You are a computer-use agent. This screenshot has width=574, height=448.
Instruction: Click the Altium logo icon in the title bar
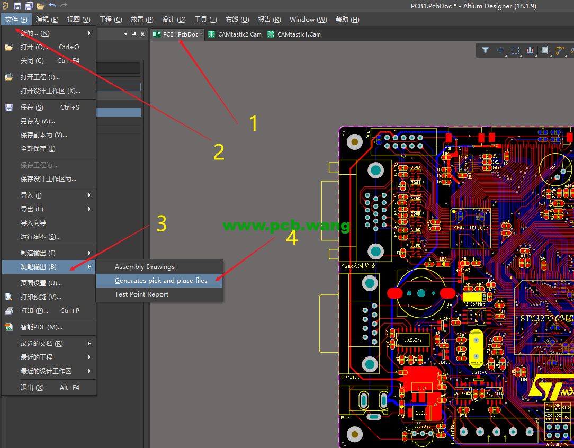pyautogui.click(x=5, y=5)
